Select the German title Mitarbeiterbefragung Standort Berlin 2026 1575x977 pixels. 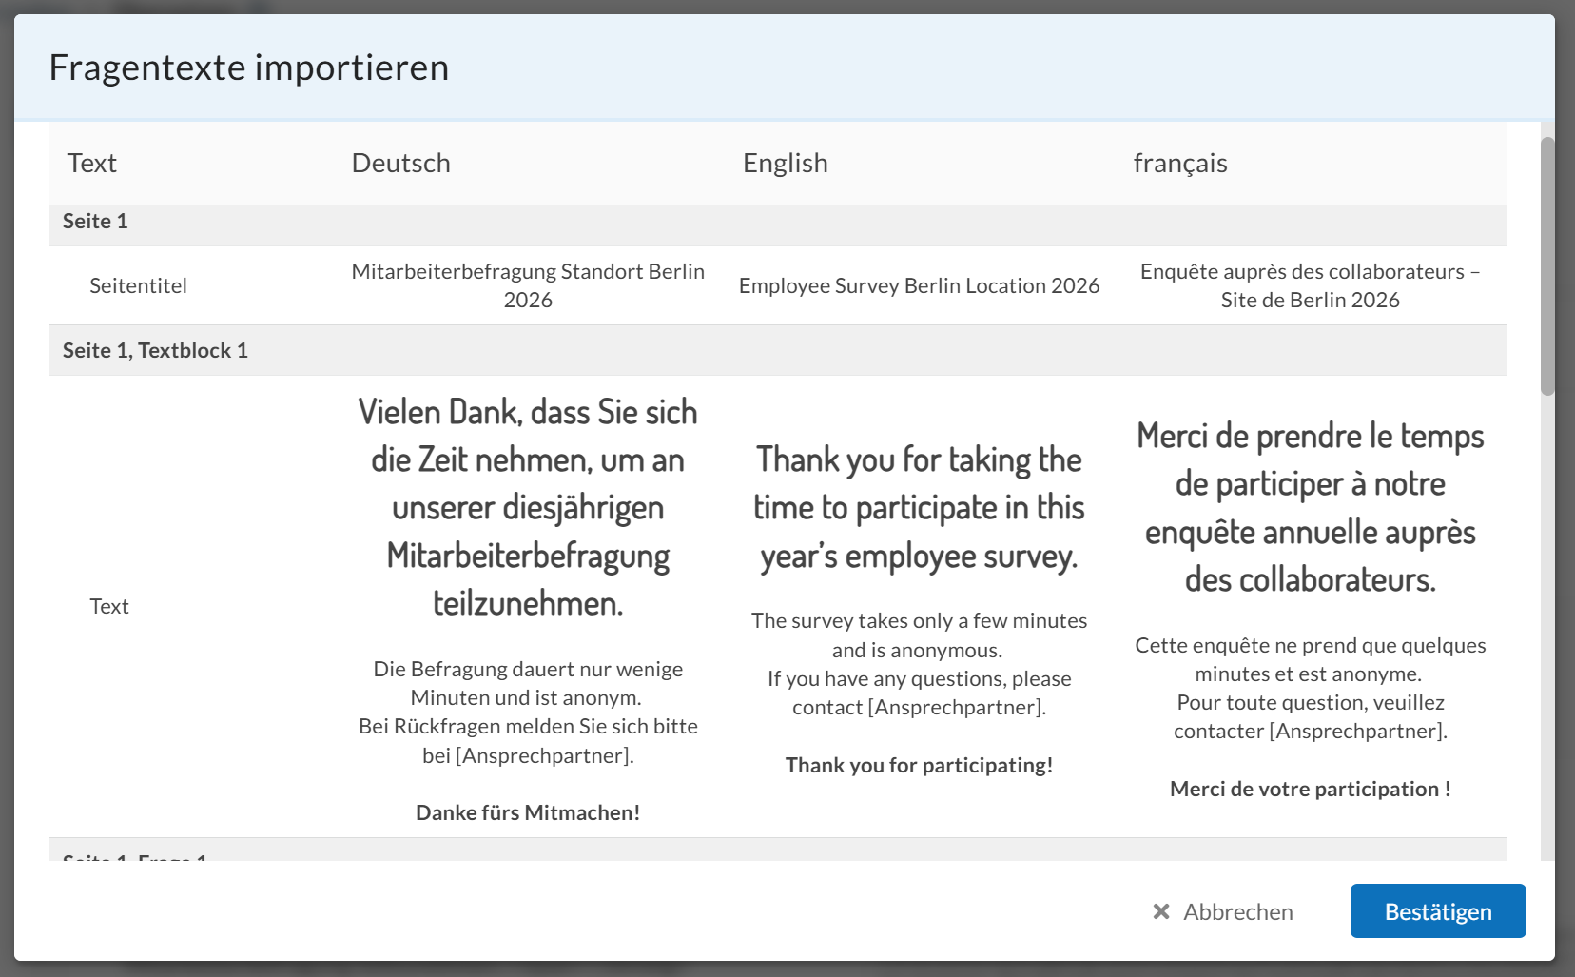tap(528, 285)
